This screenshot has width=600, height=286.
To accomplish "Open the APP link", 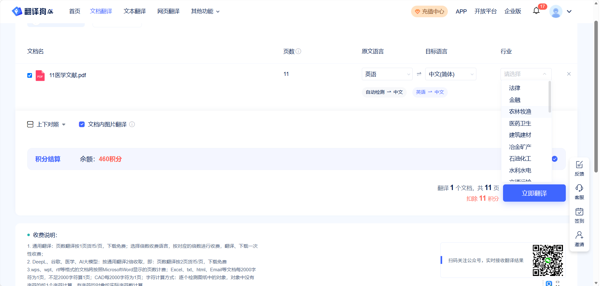I will (461, 12).
